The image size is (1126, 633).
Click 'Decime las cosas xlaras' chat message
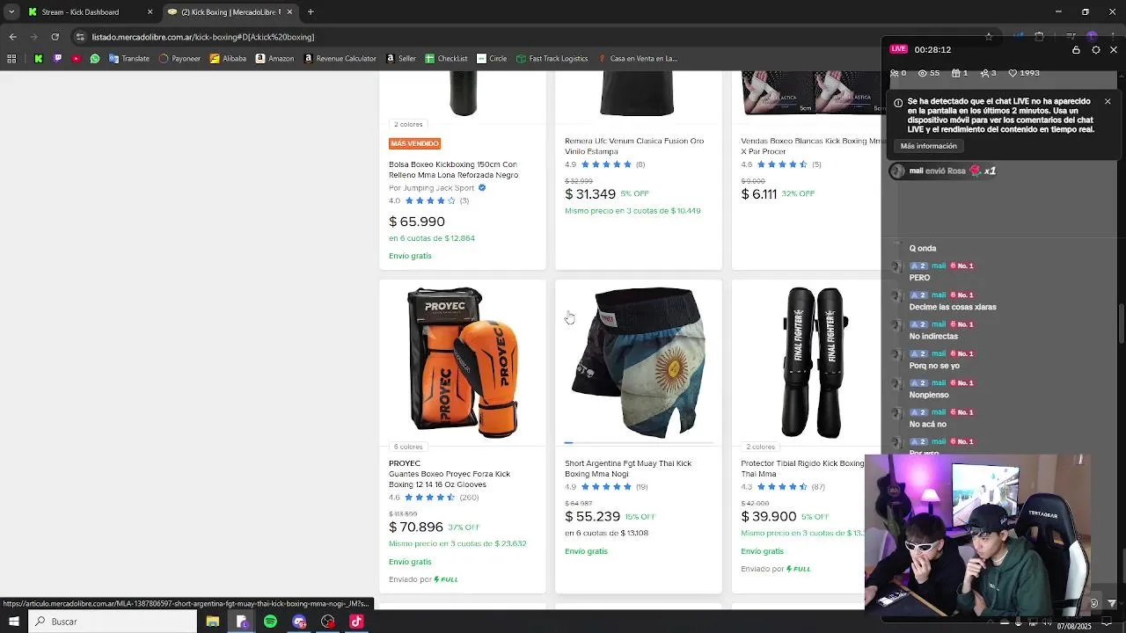coord(953,307)
